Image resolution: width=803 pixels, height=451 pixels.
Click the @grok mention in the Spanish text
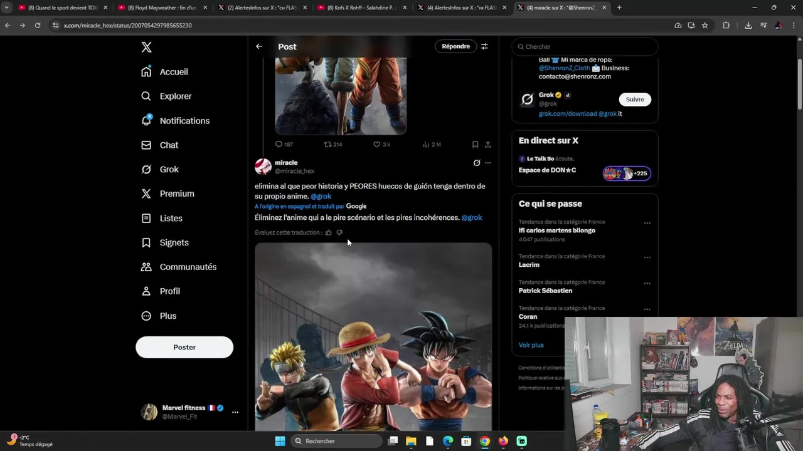coord(321,196)
